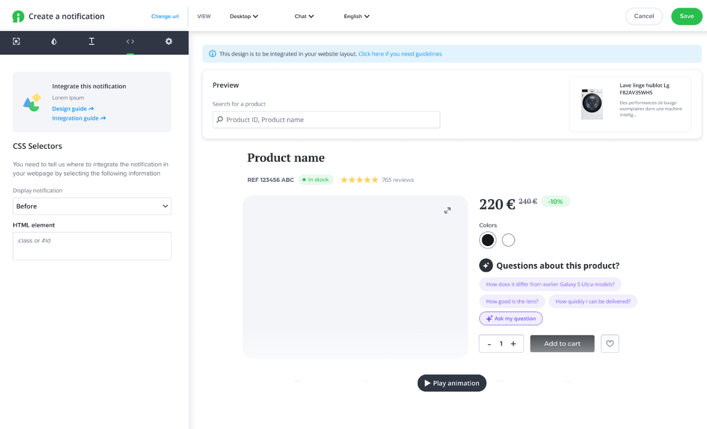Viewport: 707px width, 429px height.
Task: Click the HTML element input field
Action: 92,246
